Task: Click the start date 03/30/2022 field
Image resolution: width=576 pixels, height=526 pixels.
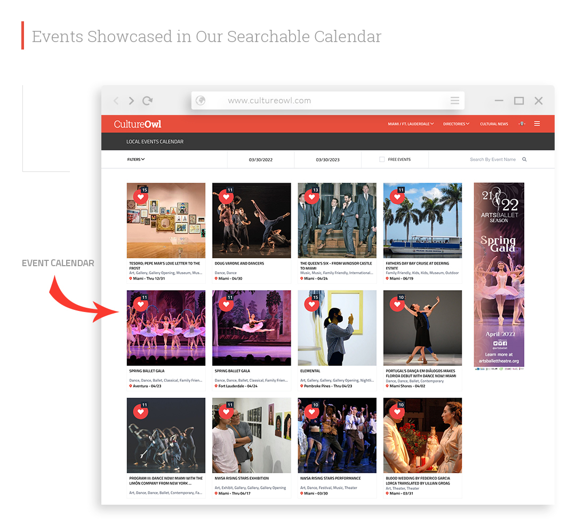Action: pyautogui.click(x=260, y=160)
